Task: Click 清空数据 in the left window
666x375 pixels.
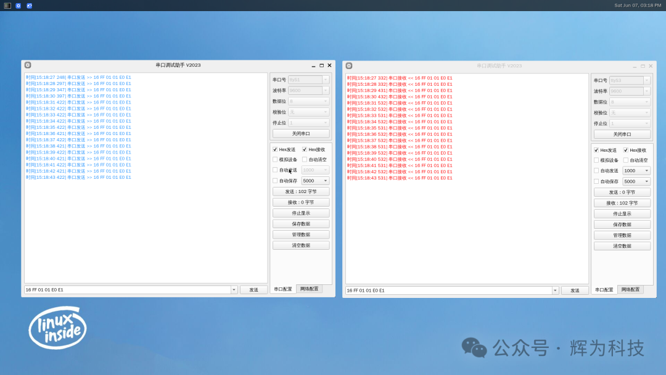Action: (x=300, y=245)
